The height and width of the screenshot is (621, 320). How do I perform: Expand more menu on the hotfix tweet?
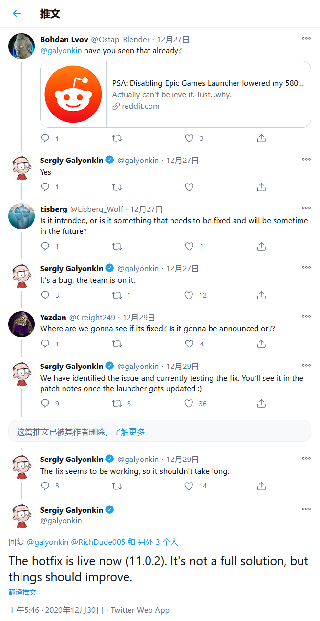point(306,509)
